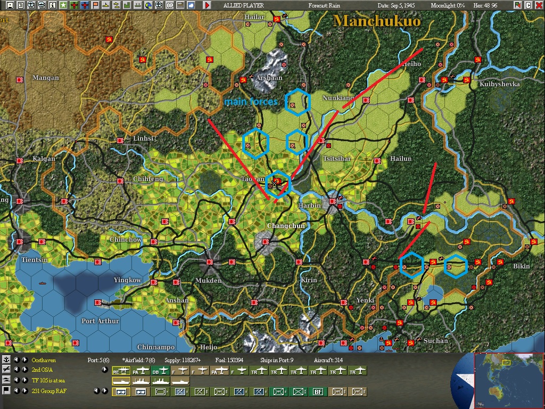Click the orange flag toolbar icon
Image resolution: width=545 pixels, height=409 pixels.
[95, 5]
